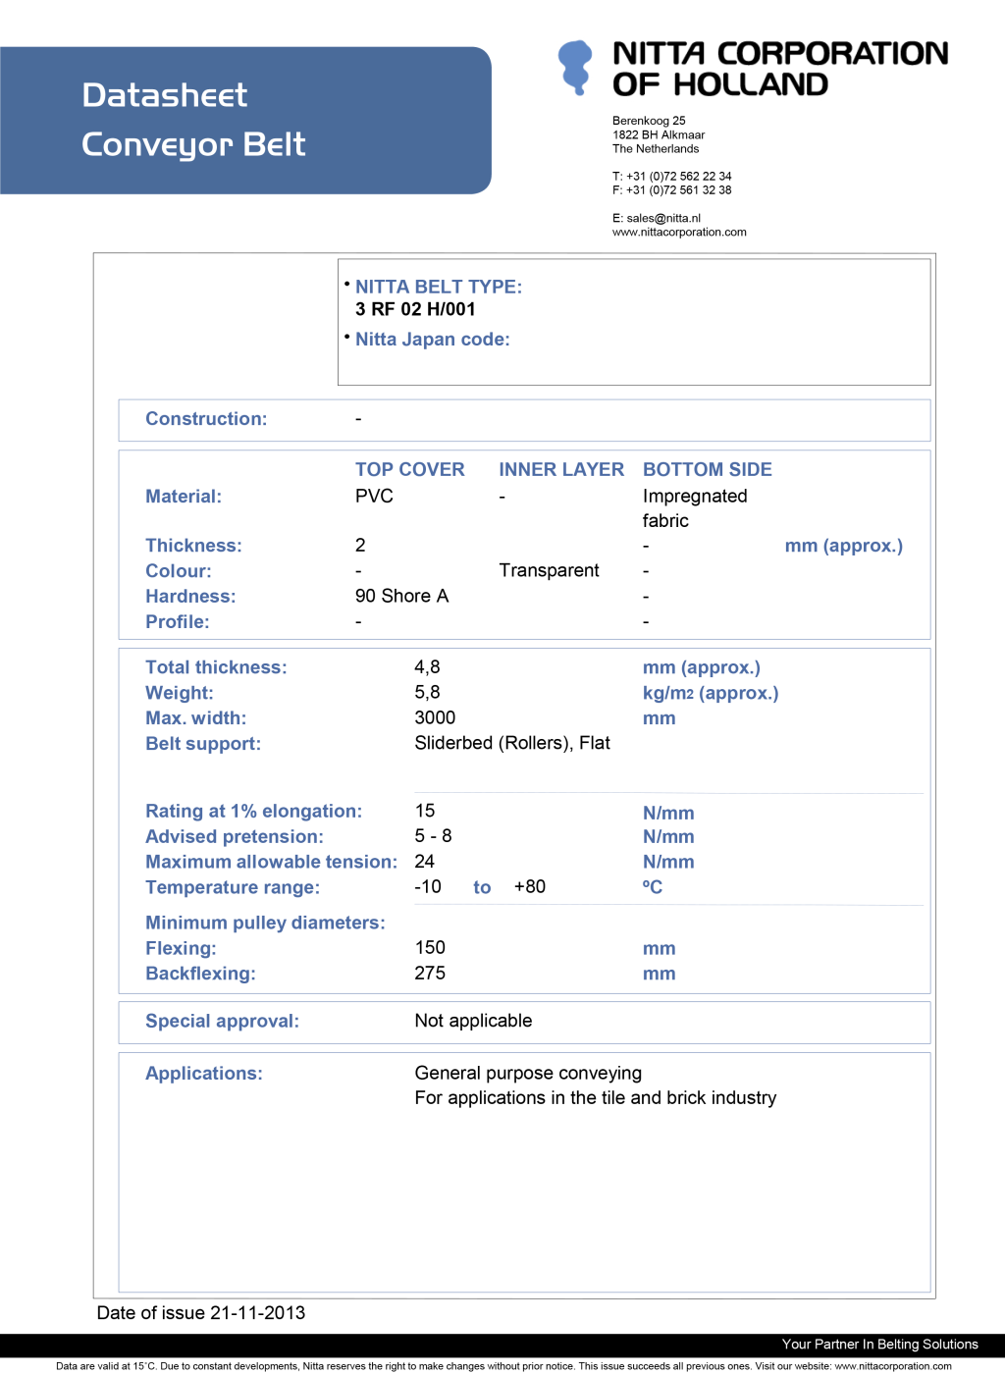The height and width of the screenshot is (1374, 1005).
Task: Click "Date of issue 21-11-2013" text
Action: click(201, 1313)
